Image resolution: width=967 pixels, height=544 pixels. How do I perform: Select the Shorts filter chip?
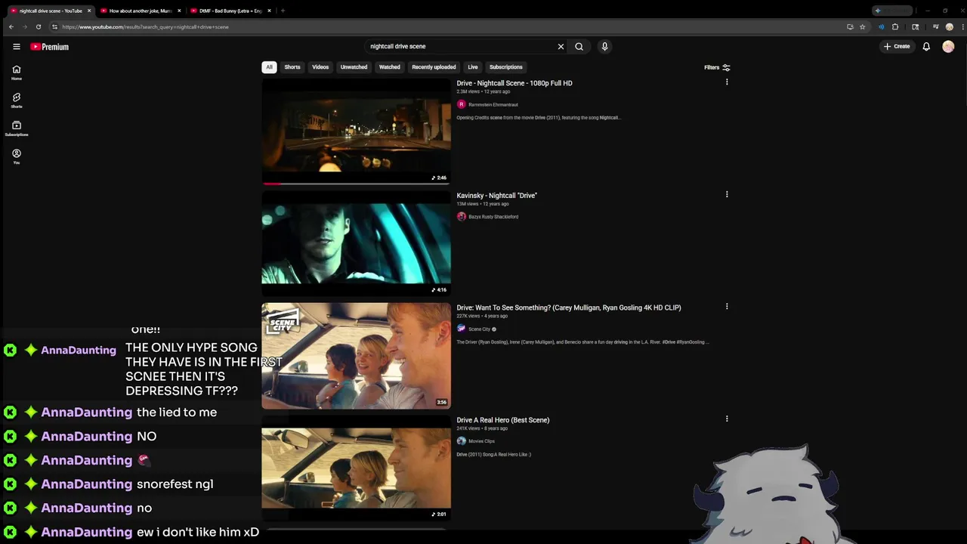pyautogui.click(x=292, y=67)
